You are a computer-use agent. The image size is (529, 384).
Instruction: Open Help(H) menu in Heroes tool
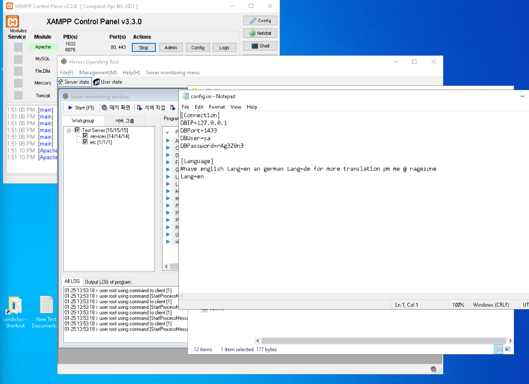(131, 73)
